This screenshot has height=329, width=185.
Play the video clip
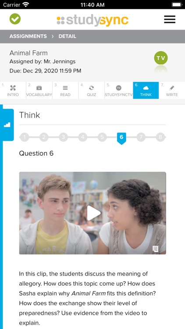click(x=93, y=213)
